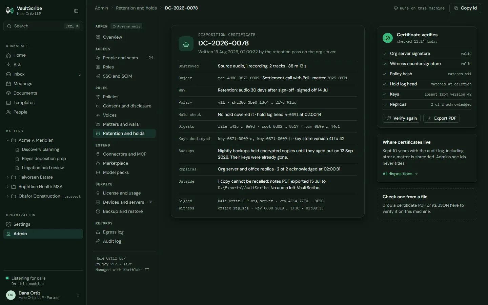Click the certificate file drop zone
488x305 pixels.
point(427,204)
